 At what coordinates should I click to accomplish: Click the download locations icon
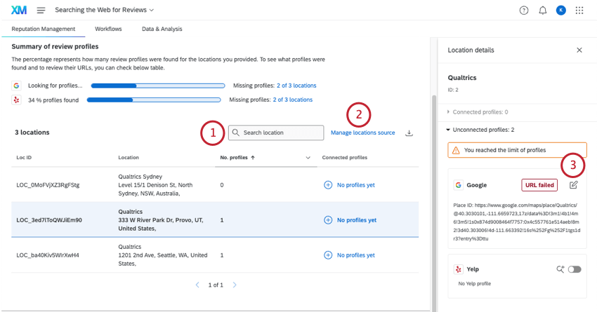coord(409,133)
